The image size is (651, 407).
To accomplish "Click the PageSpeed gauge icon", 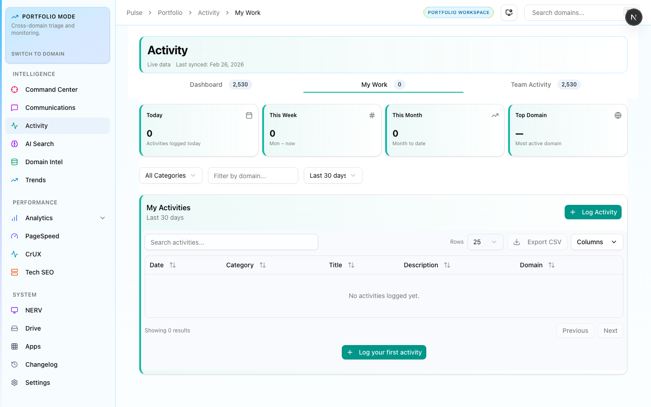I will (14, 236).
